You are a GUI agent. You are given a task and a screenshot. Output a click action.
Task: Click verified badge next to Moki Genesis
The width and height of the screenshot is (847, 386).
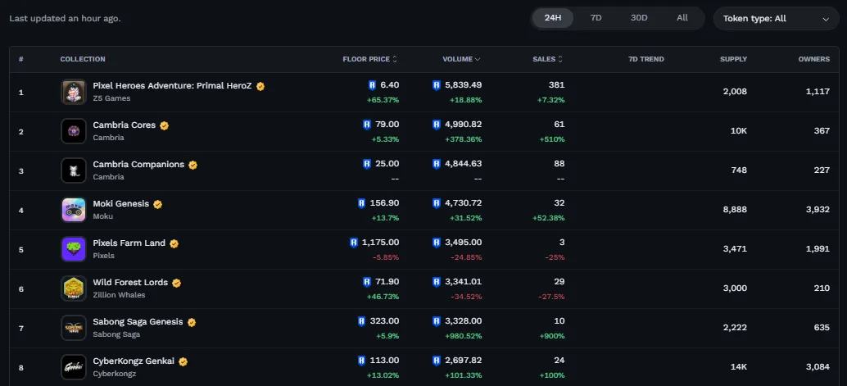pos(158,204)
